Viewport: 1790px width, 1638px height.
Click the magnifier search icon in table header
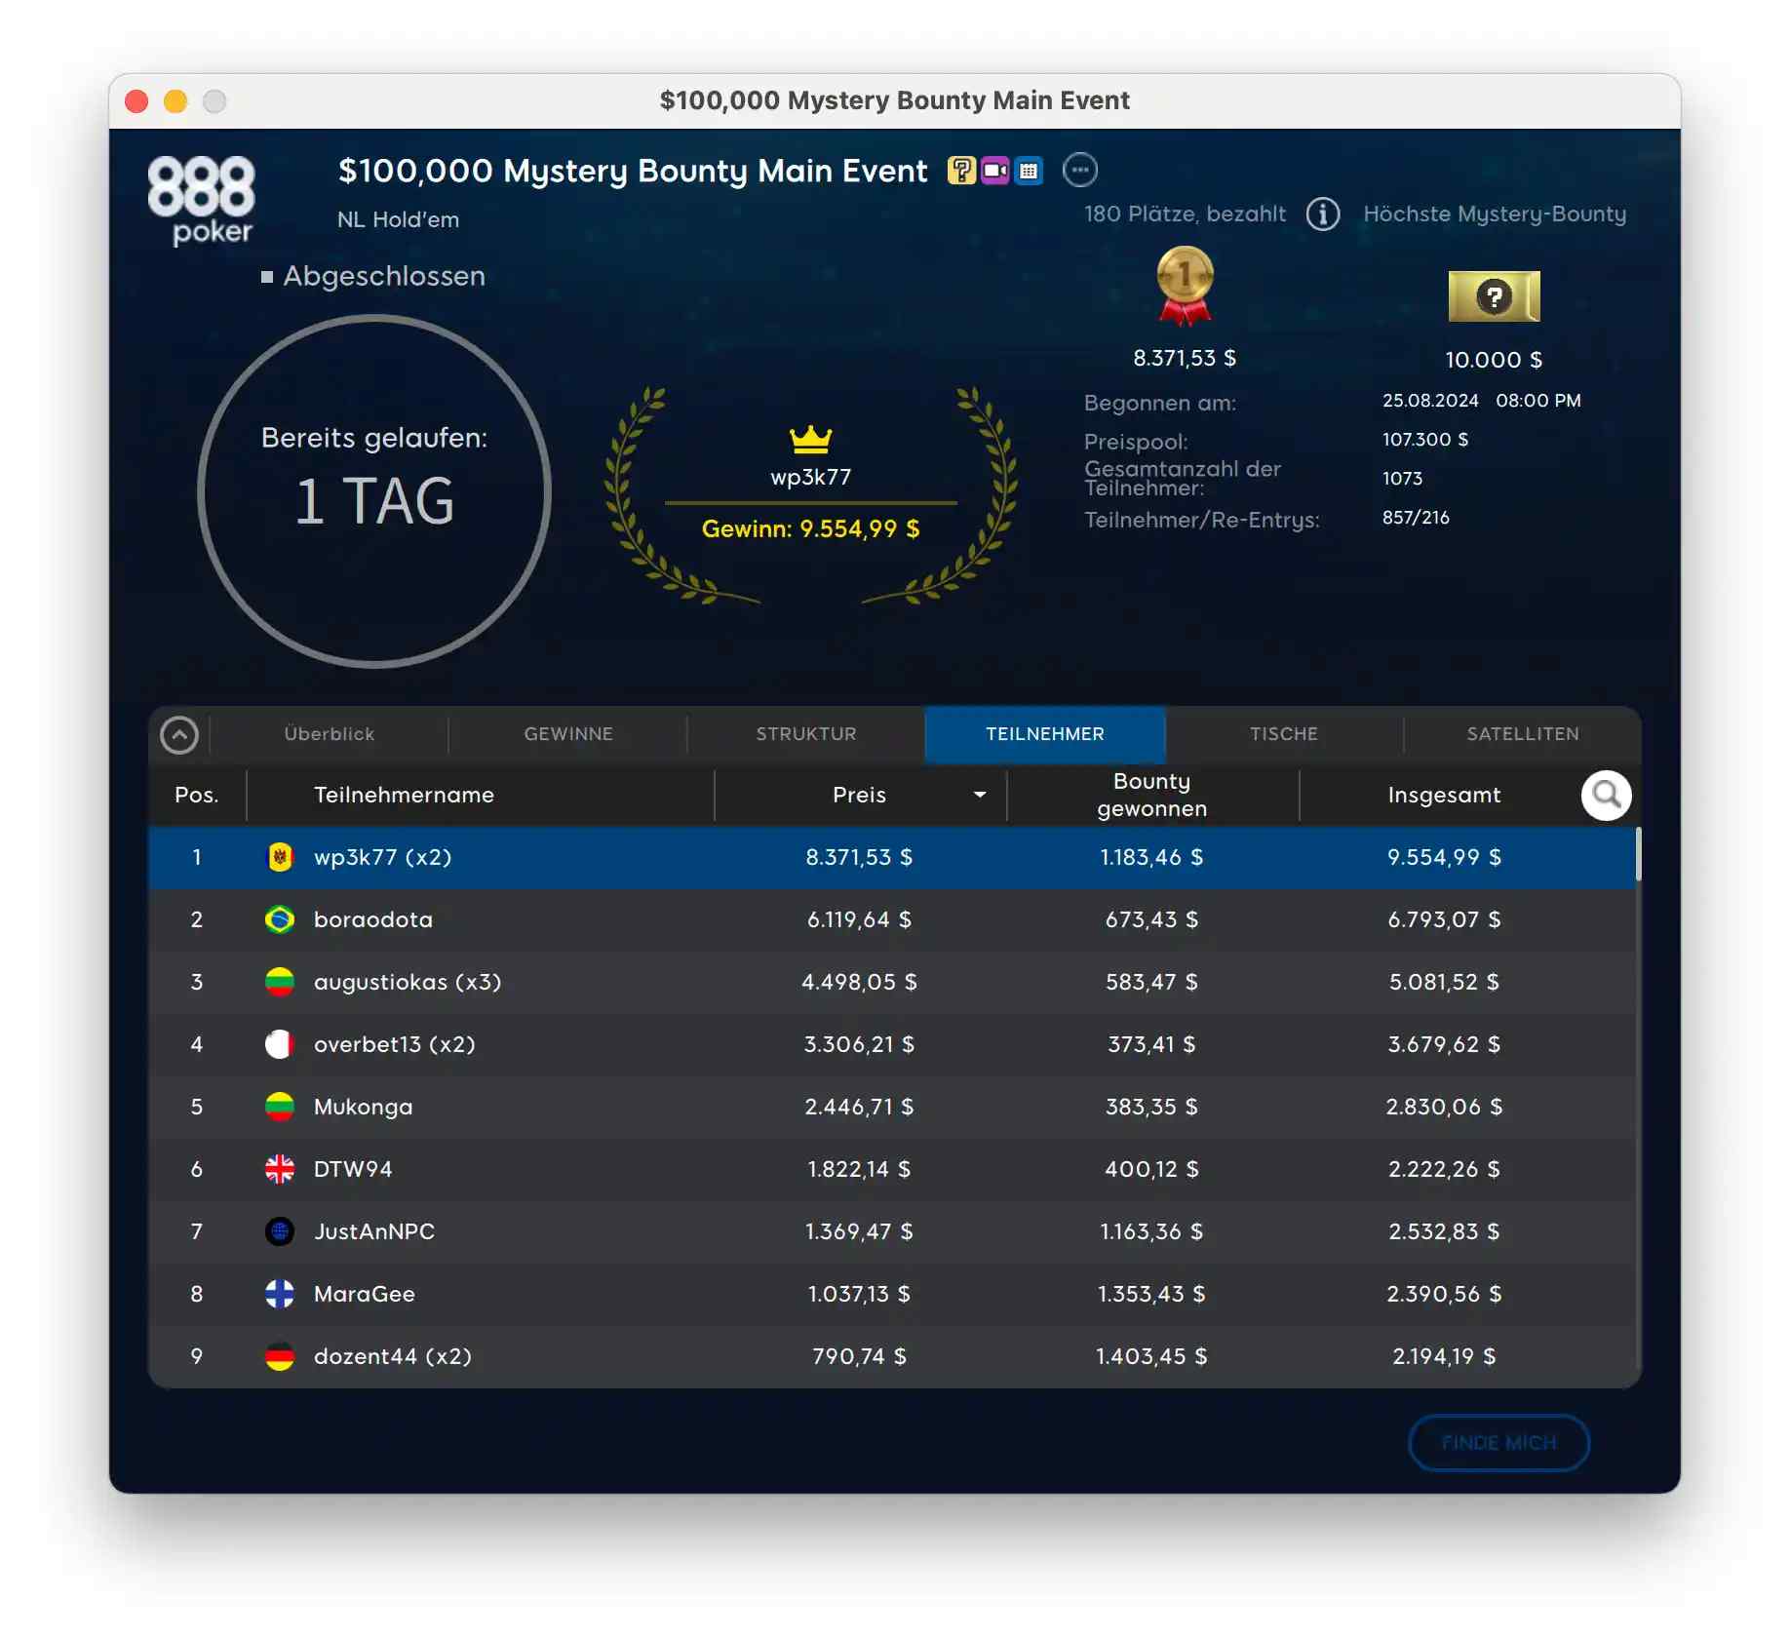coord(1606,796)
